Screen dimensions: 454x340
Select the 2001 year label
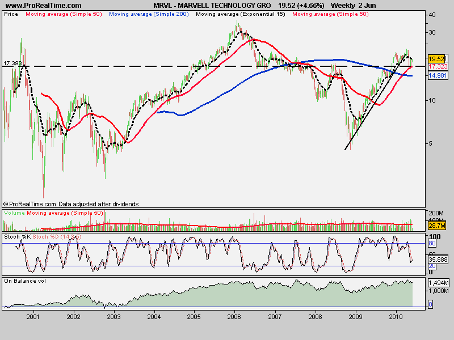(33, 317)
